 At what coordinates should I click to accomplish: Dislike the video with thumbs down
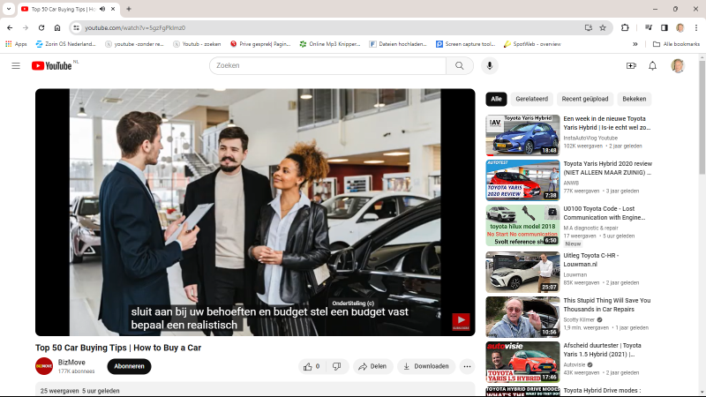pyautogui.click(x=336, y=366)
